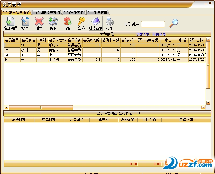Switch to 会员基本信息维护 tab
Screen dimensions: 215x174
[x=16, y=13]
